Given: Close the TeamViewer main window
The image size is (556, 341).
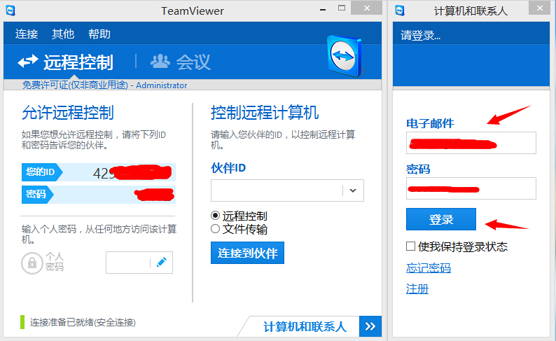Looking at the screenshot, I should [x=367, y=8].
